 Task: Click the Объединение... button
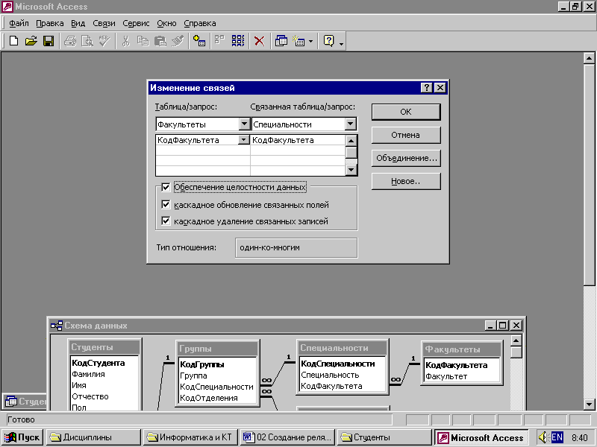click(x=406, y=158)
